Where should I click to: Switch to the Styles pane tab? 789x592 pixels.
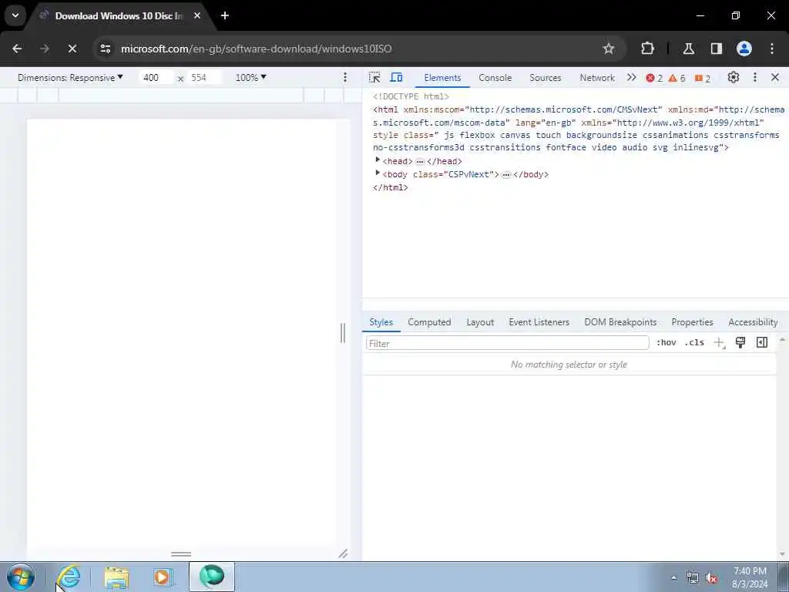381,322
